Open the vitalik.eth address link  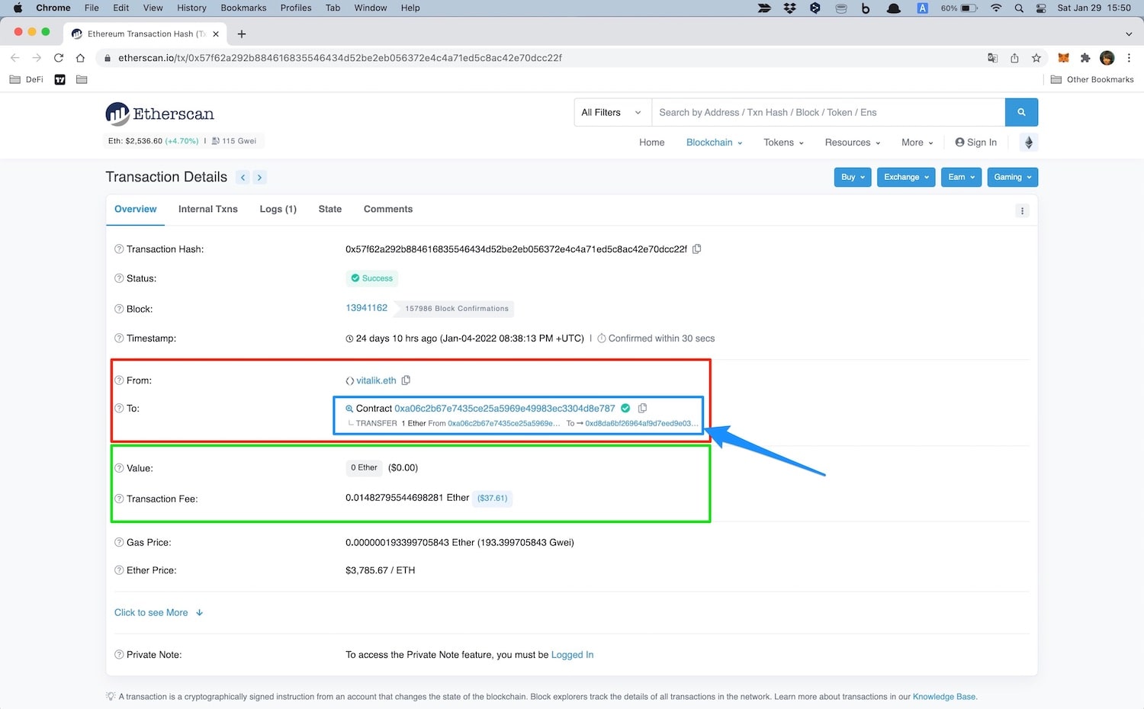(x=376, y=380)
